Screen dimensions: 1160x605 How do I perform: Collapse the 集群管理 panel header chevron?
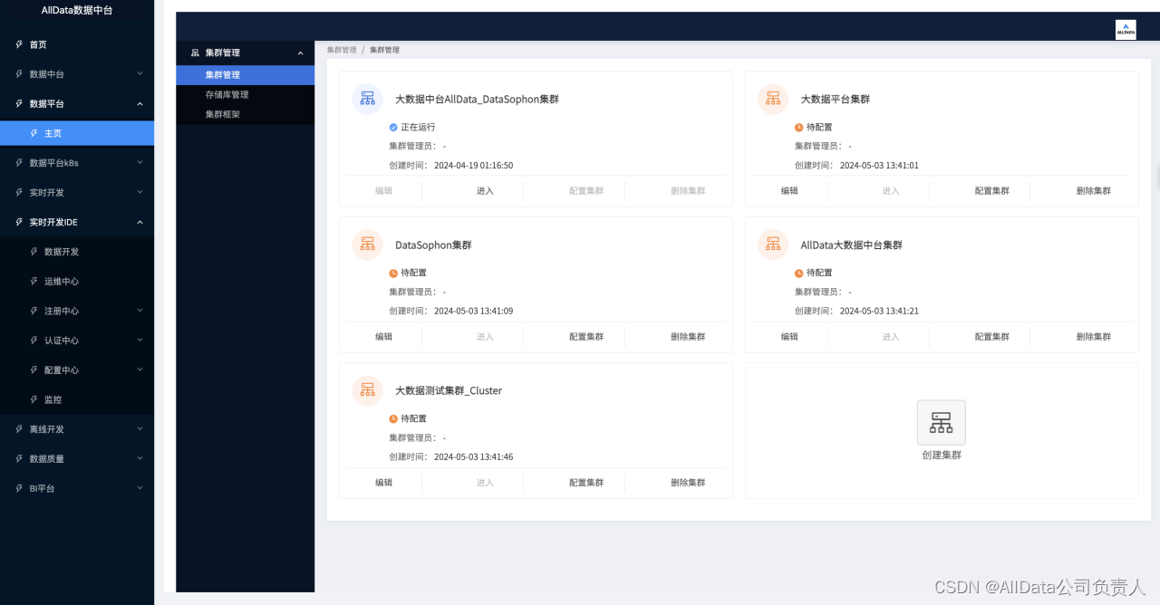pos(301,53)
